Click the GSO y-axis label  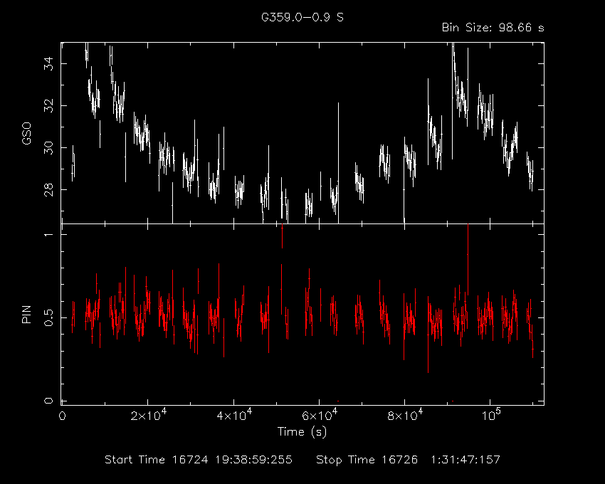tap(26, 133)
